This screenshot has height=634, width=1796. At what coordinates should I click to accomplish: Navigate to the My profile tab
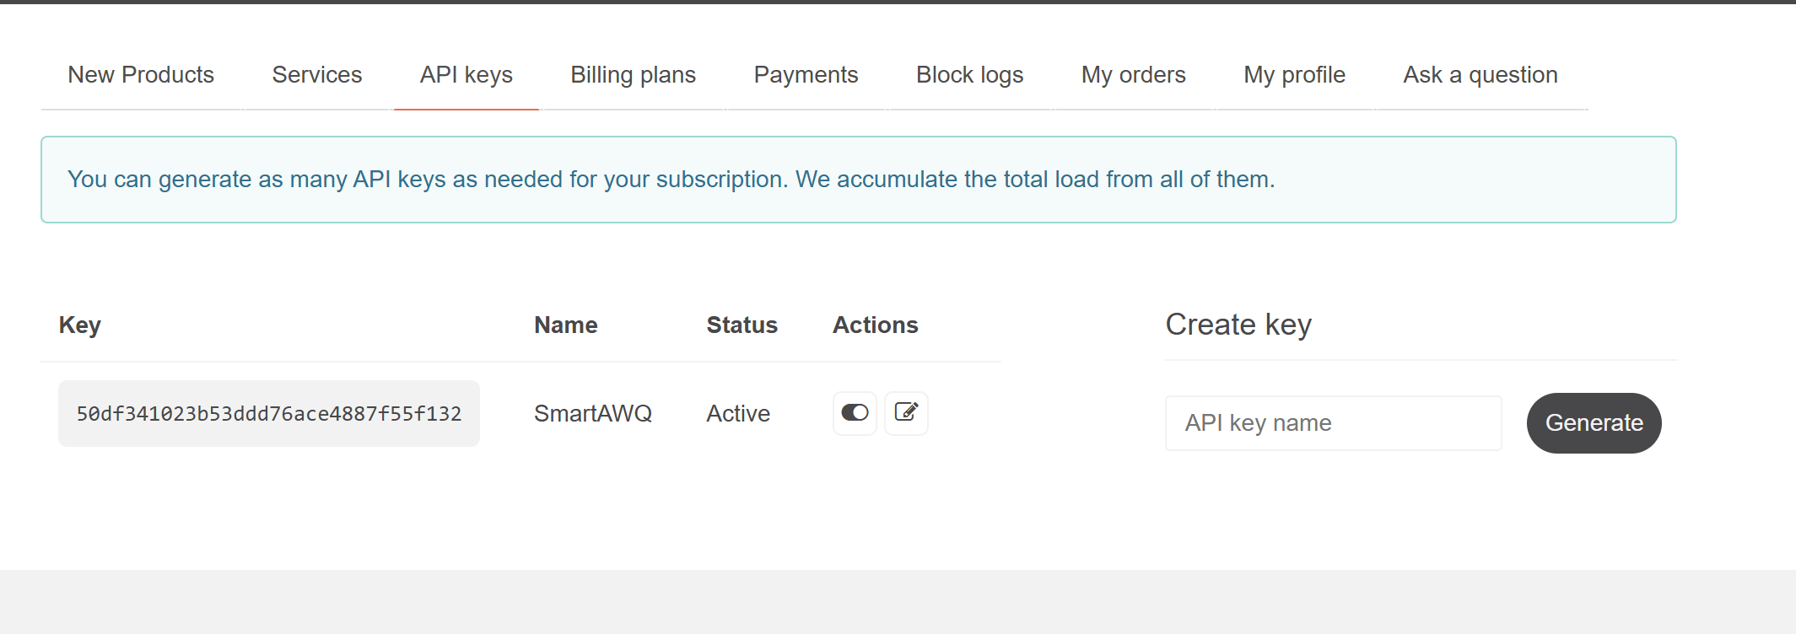click(x=1294, y=75)
